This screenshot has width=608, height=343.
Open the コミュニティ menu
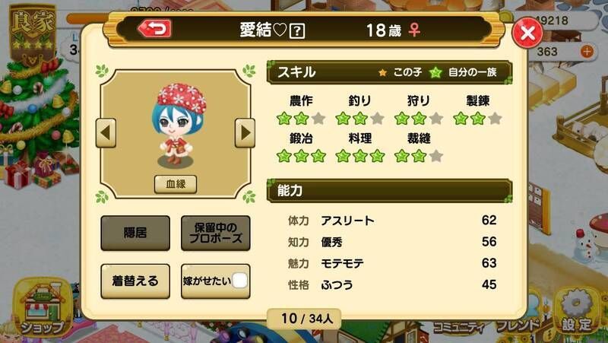[459, 328]
